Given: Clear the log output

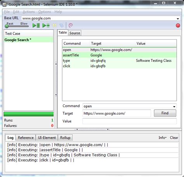Looking at the screenshot, I should pyautogui.click(x=174, y=138).
